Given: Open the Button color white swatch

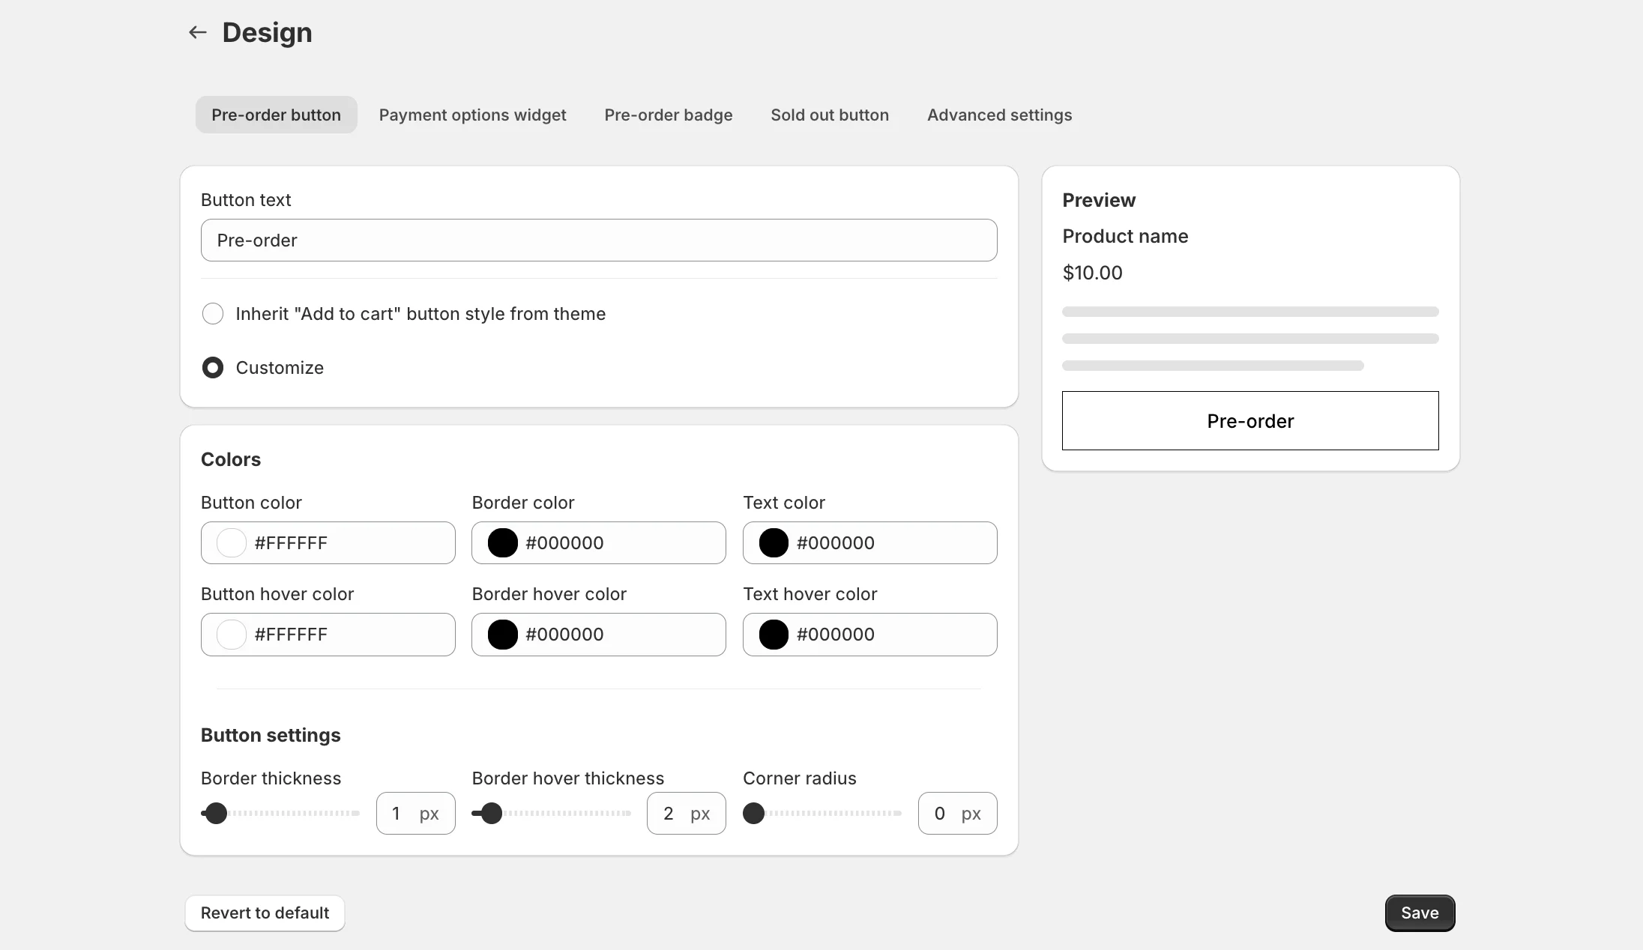Looking at the screenshot, I should [x=231, y=543].
